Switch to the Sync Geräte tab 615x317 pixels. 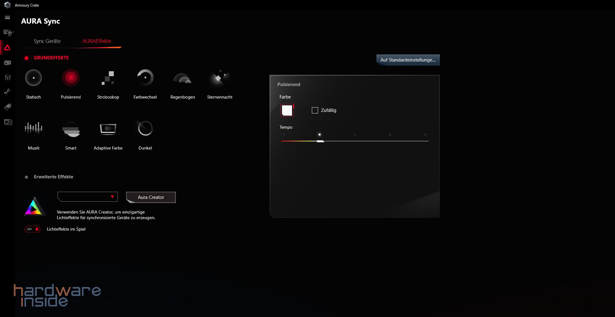tap(47, 41)
